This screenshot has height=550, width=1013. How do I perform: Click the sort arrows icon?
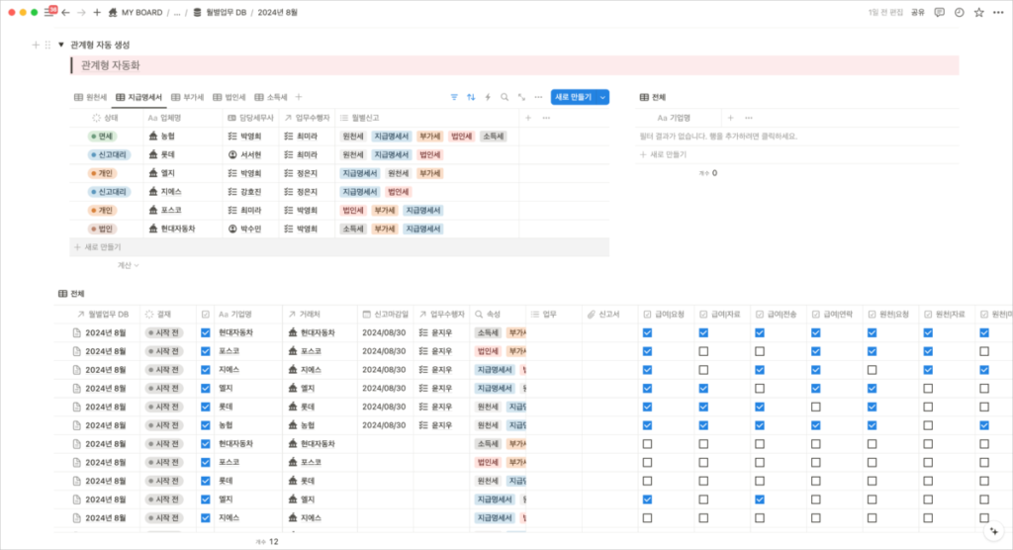471,97
